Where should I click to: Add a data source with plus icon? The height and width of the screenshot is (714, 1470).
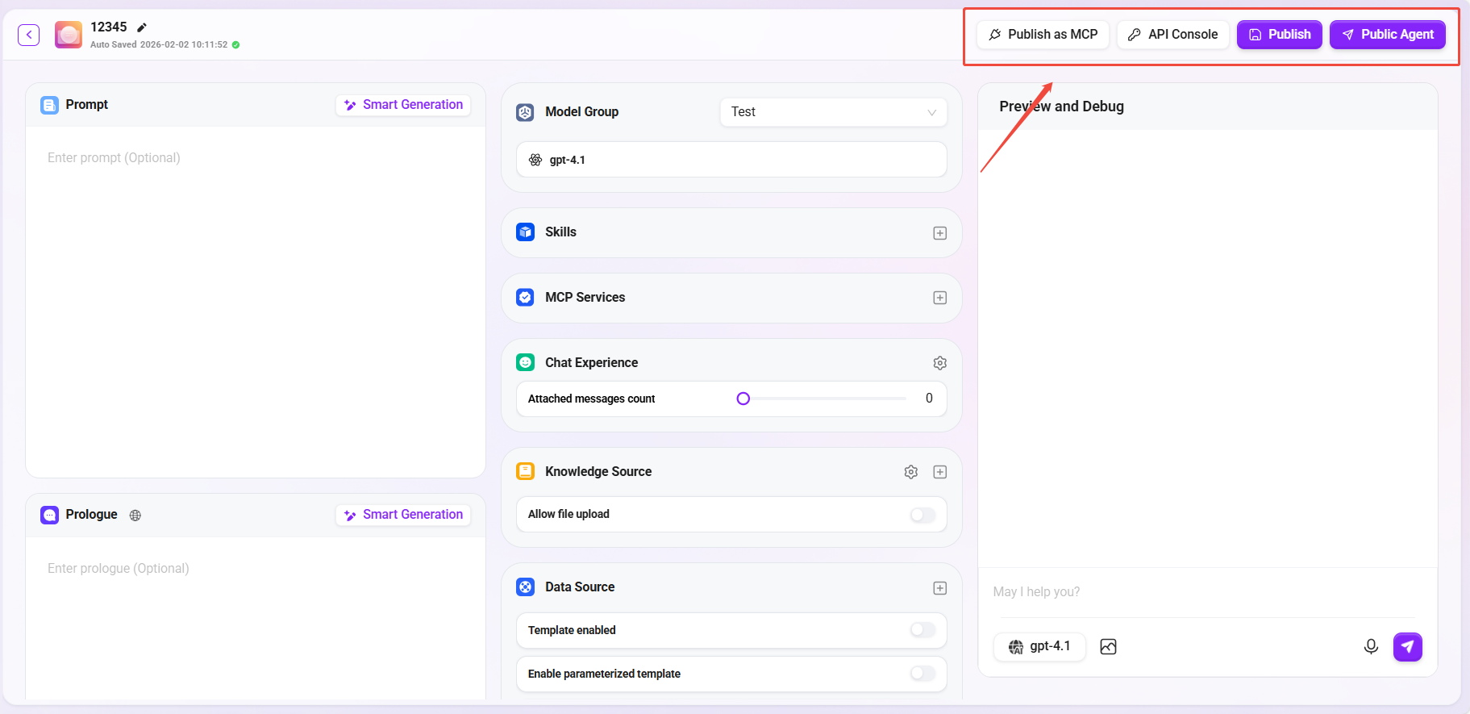pos(939,588)
